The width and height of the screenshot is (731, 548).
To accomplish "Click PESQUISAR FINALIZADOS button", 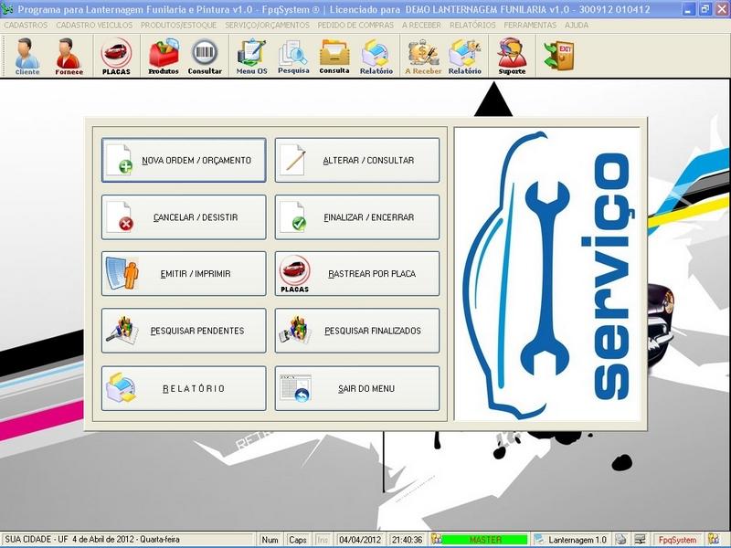I will [357, 331].
